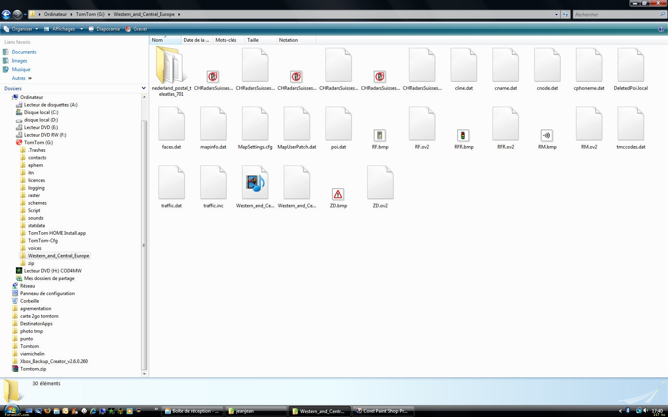Open Documents favorite link
The width and height of the screenshot is (668, 417).
pos(24,52)
